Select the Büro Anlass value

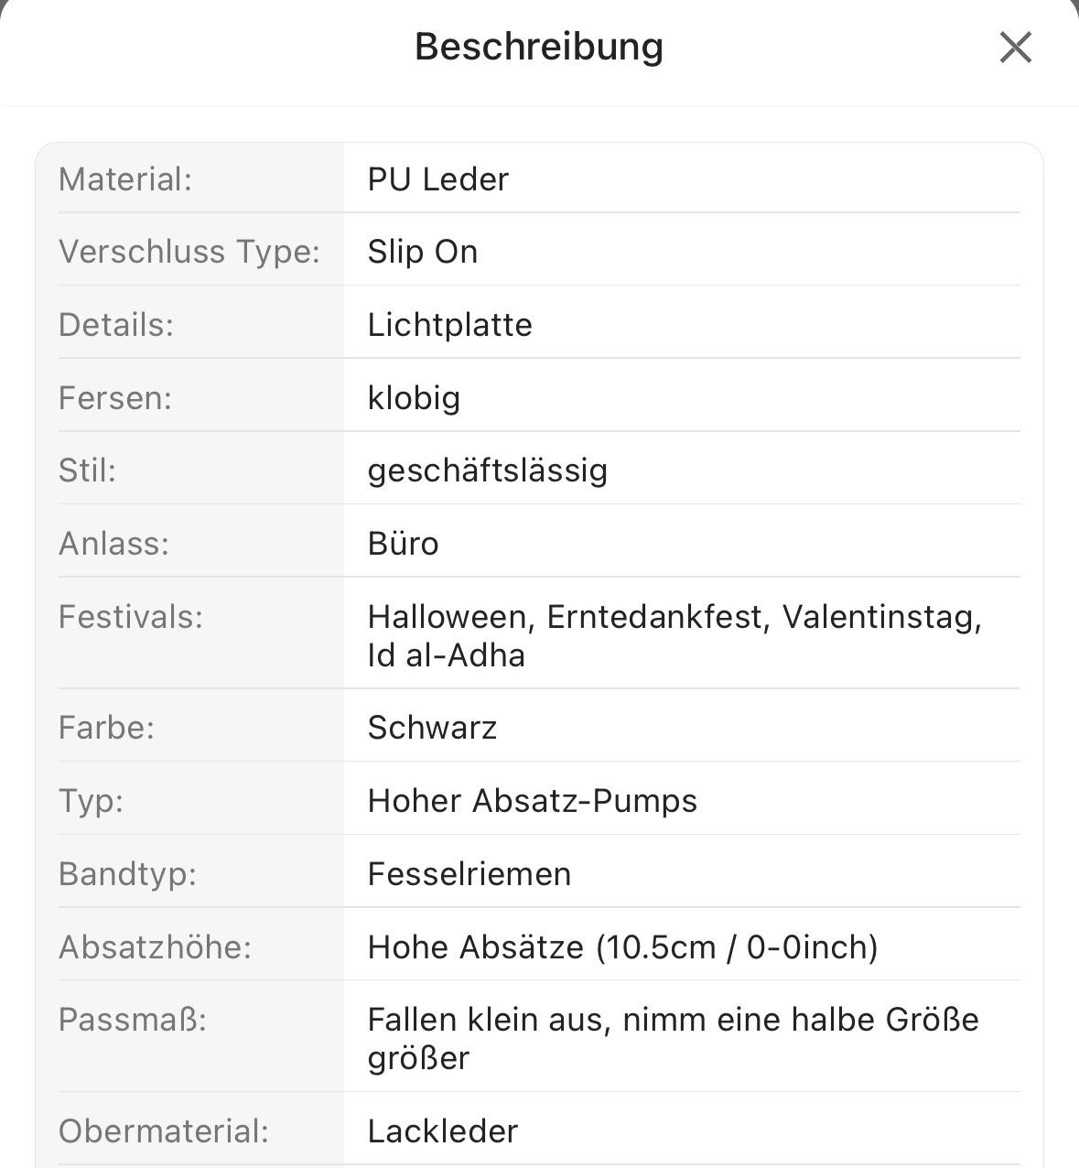[x=403, y=544]
